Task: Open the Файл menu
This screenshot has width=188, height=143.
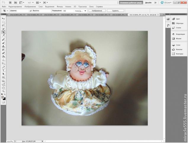Action: tap(4, 6)
